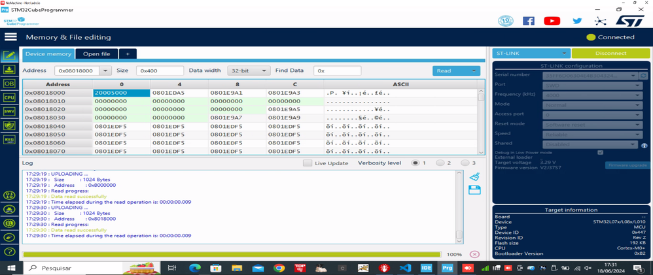The image size is (653, 275).
Task: Select row address 0x08018040
Action: click(58, 126)
